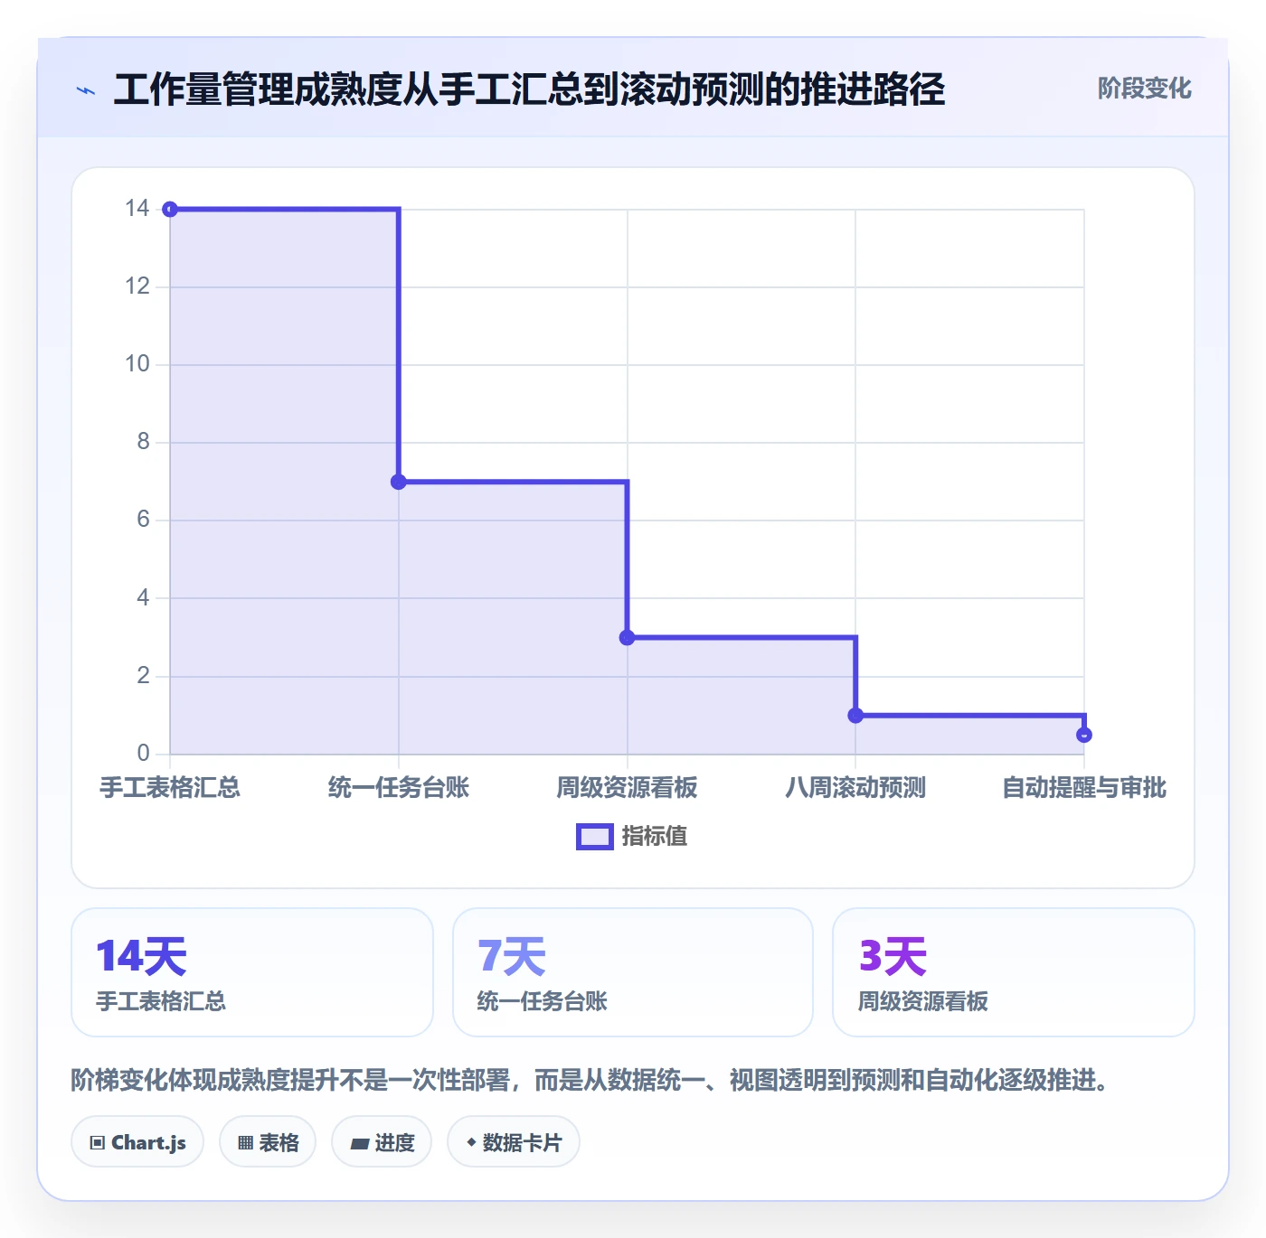Click the x-axis label 统一任务台账

pyautogui.click(x=399, y=788)
